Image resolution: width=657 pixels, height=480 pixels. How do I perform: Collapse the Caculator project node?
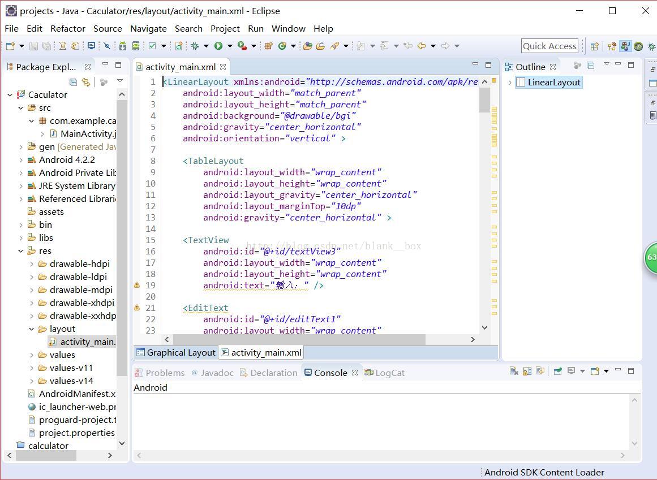pyautogui.click(x=10, y=95)
